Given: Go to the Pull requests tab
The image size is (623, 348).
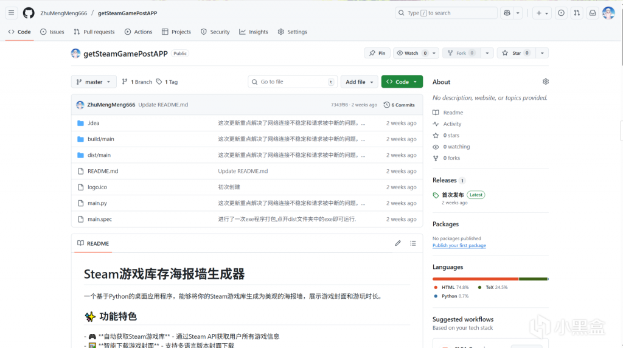Looking at the screenshot, I should pyautogui.click(x=94, y=32).
